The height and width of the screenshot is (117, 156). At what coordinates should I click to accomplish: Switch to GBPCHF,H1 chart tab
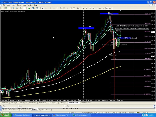pyautogui.click(x=63, y=103)
